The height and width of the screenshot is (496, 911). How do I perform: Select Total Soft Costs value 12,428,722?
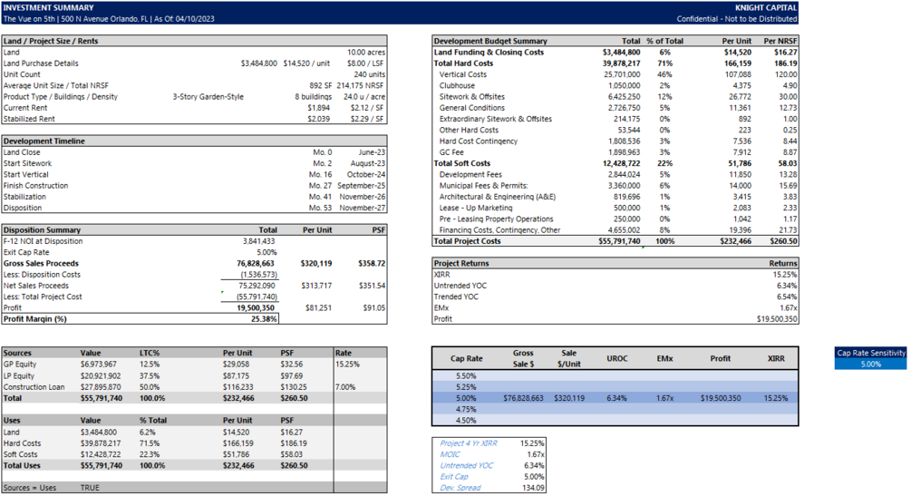(621, 163)
